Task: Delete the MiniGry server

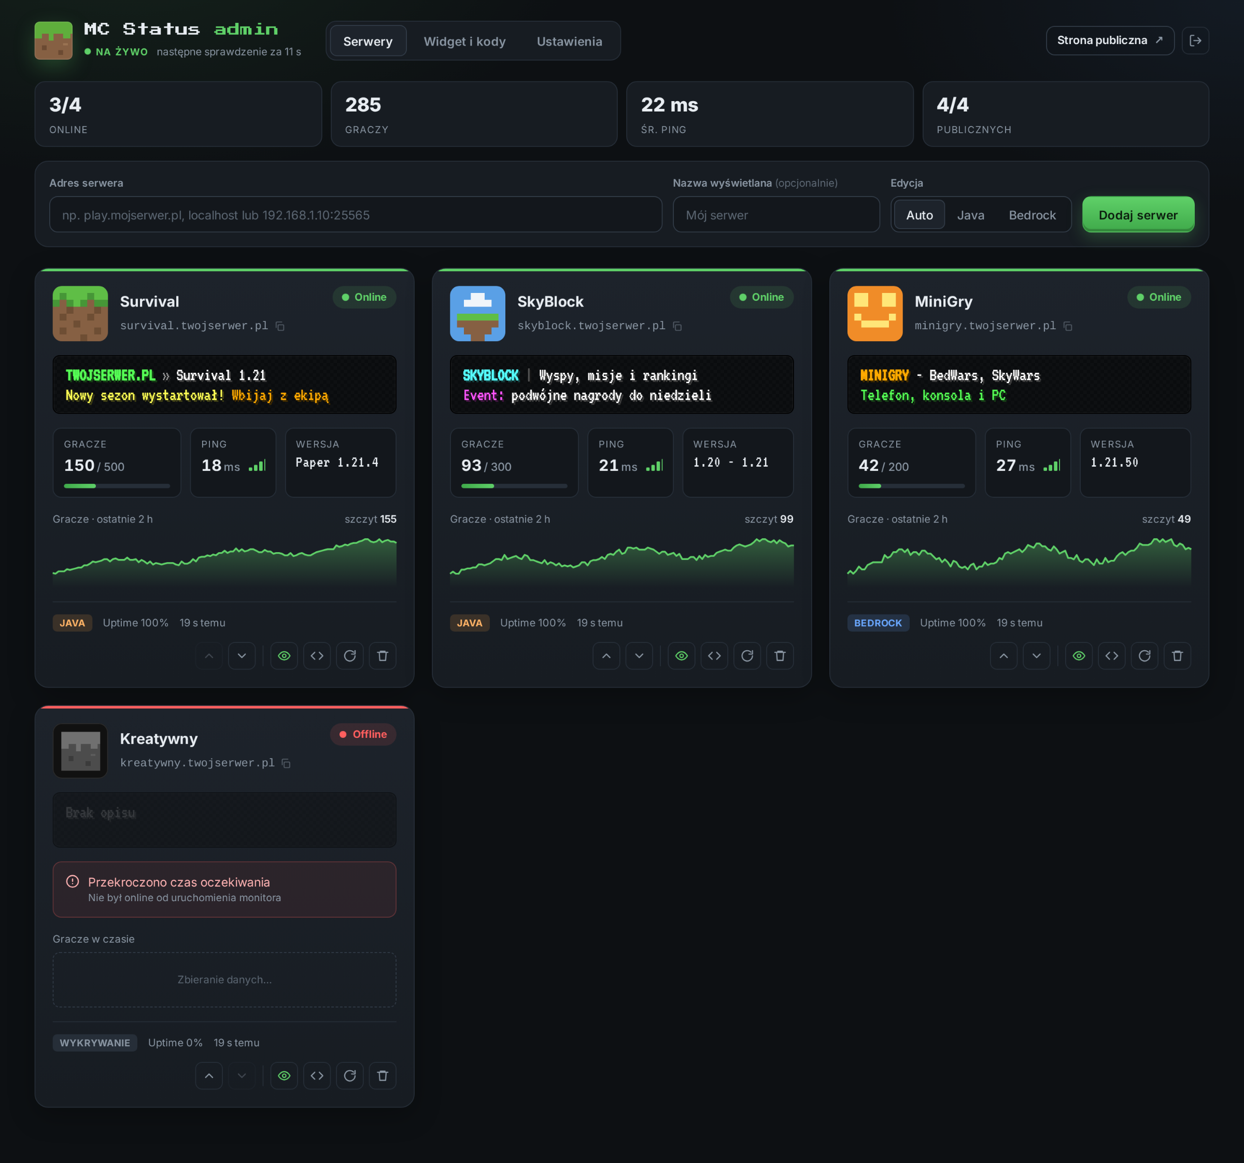Action: coord(1178,656)
